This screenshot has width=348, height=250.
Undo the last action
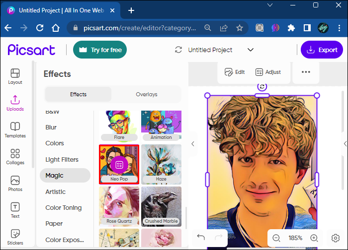tap(201, 237)
